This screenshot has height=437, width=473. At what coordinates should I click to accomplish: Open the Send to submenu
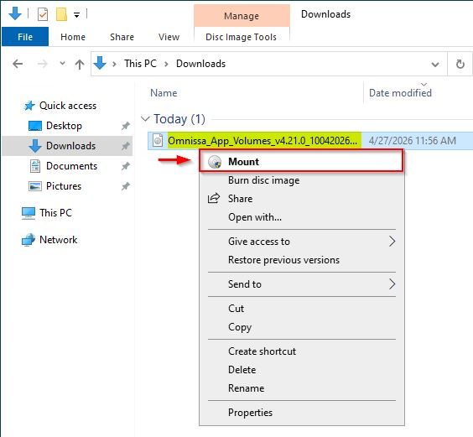(302, 284)
